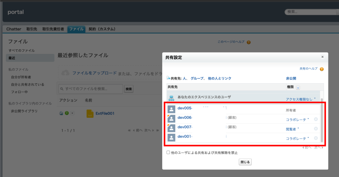The width and height of the screenshot is (339, 177).
Task: Open the 取引先責任者 tab
Action: tap(53, 29)
